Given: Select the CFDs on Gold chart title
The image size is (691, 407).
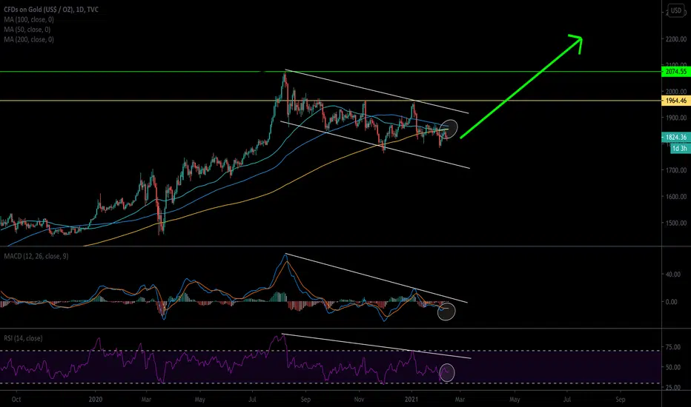Looking at the screenshot, I should (x=51, y=9).
